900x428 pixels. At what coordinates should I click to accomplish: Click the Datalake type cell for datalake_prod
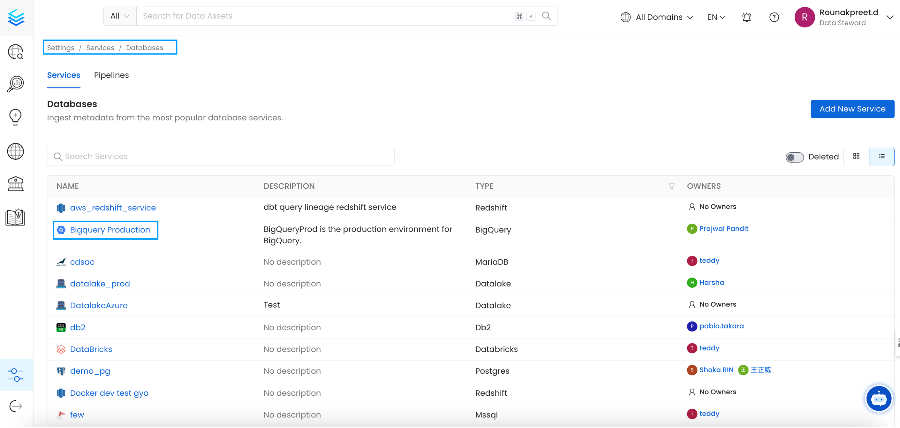click(493, 284)
